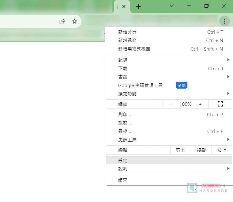Expand the 更多工具 submenu
The width and height of the screenshot is (233, 202).
169,139
